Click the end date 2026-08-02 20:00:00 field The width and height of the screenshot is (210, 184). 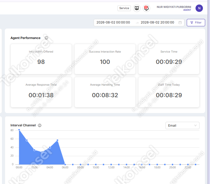point(157,22)
